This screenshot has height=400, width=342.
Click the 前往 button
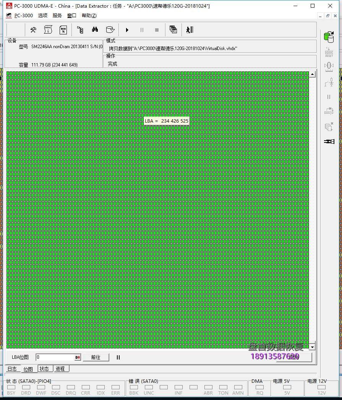tap(96, 357)
